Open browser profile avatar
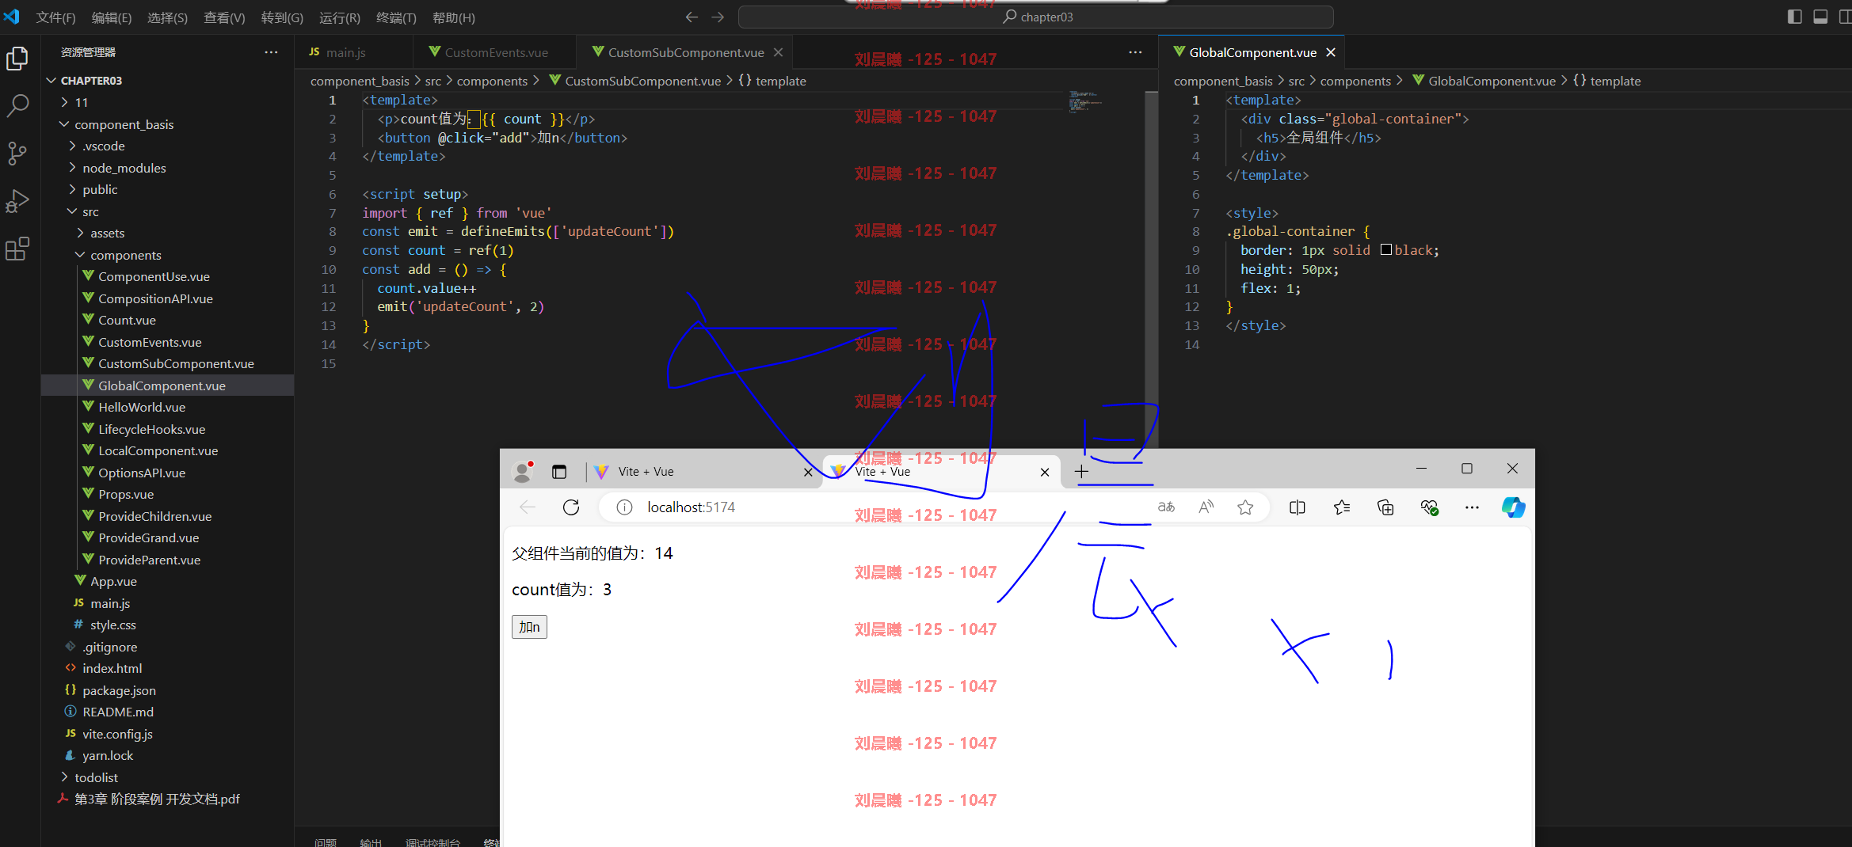 click(x=523, y=472)
